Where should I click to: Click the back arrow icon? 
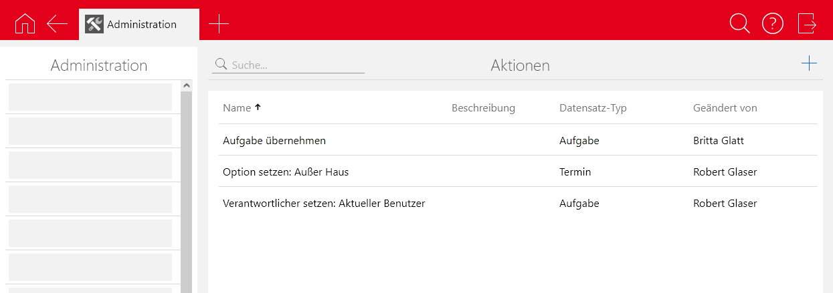(58, 24)
